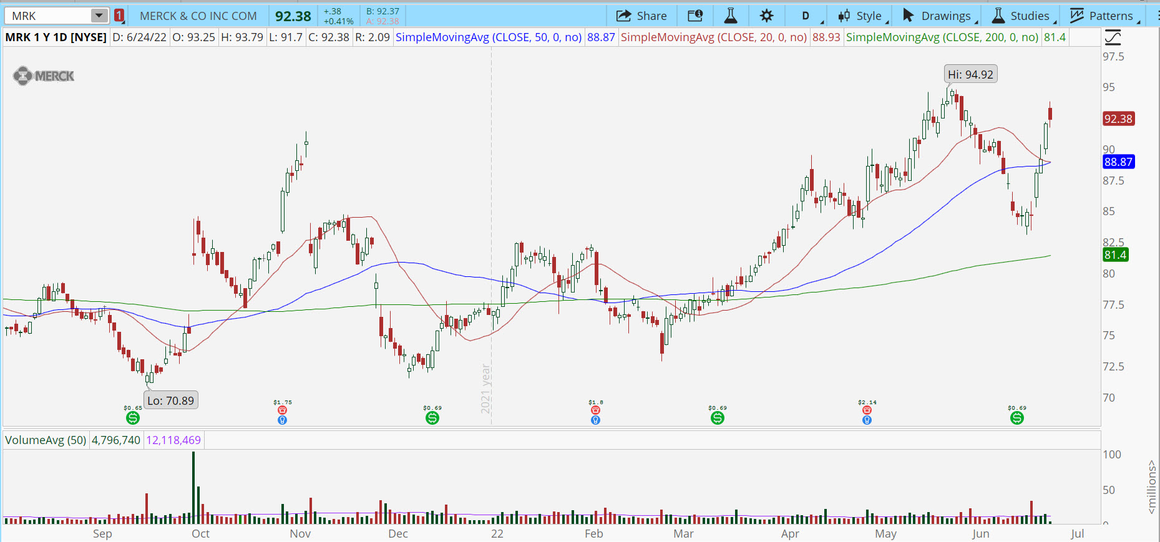The height and width of the screenshot is (542, 1160).
Task: Select the MRK 1 Y 1D [NYSE] chart label
Action: click(56, 37)
